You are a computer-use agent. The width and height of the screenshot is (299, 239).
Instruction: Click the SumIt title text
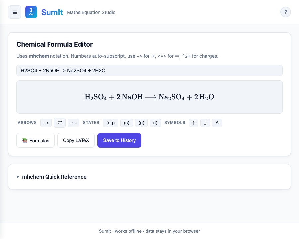click(x=52, y=12)
